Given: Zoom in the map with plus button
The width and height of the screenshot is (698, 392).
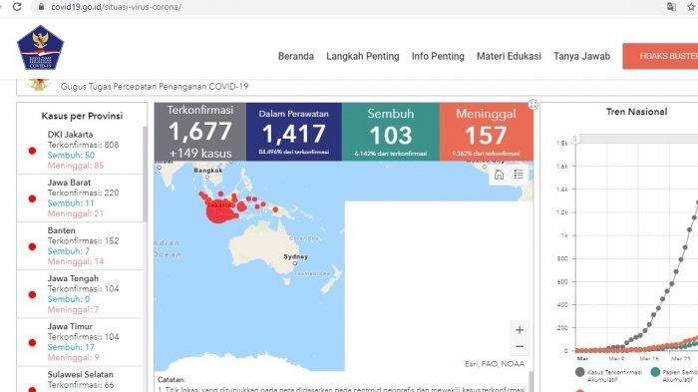Looking at the screenshot, I should [520, 330].
